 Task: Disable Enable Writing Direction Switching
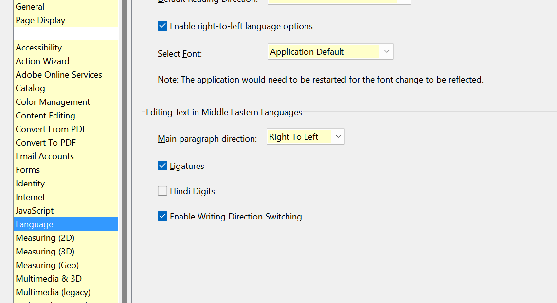tap(162, 216)
